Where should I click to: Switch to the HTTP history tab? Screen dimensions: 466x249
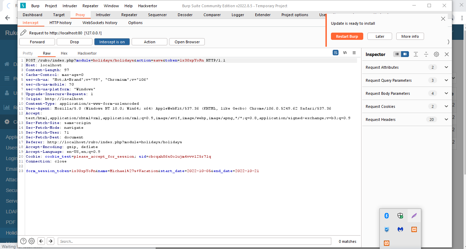[60, 22]
